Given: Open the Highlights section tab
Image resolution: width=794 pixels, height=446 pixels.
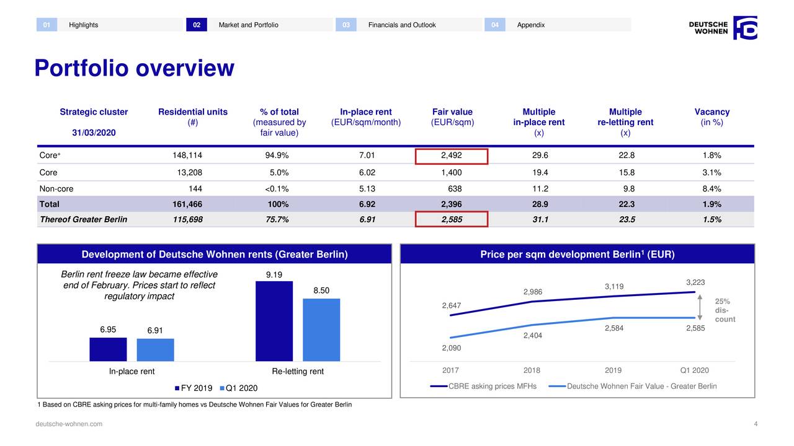Looking at the screenshot, I should click(x=83, y=25).
